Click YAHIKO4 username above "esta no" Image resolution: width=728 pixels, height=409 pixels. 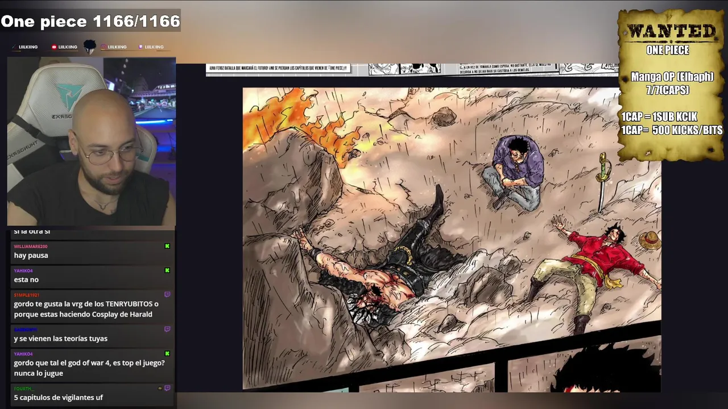(x=23, y=271)
